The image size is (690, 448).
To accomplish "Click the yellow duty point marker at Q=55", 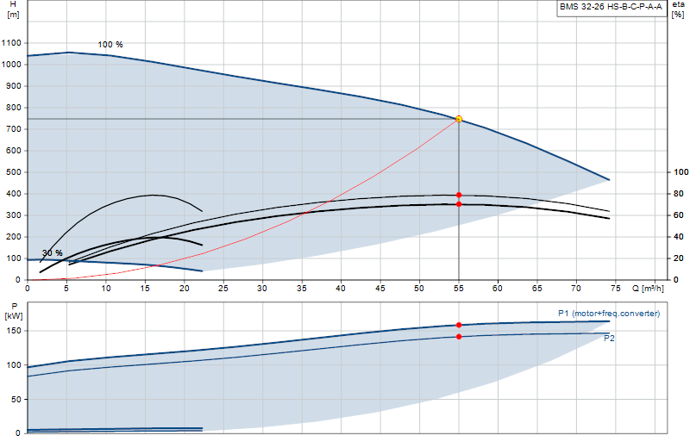I will point(459,119).
